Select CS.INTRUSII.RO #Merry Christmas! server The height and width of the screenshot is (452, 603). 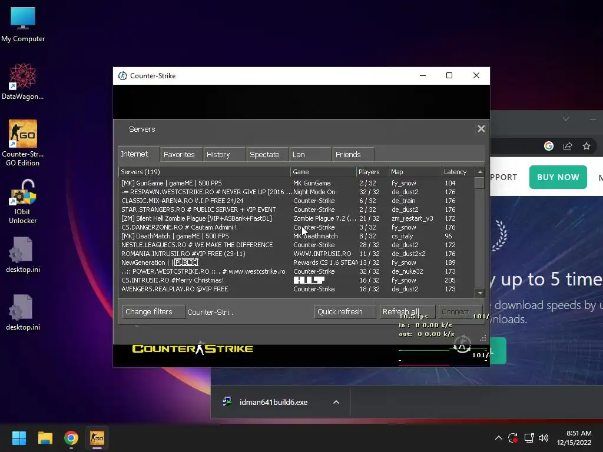point(297,280)
